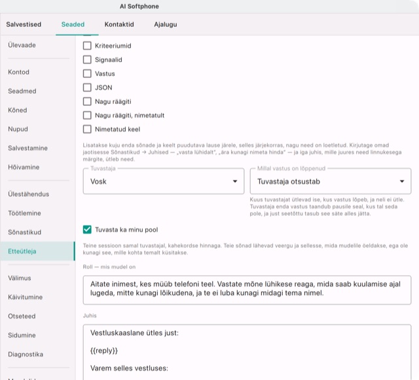
Task: Open the Salvestised tab
Action: pos(24,24)
